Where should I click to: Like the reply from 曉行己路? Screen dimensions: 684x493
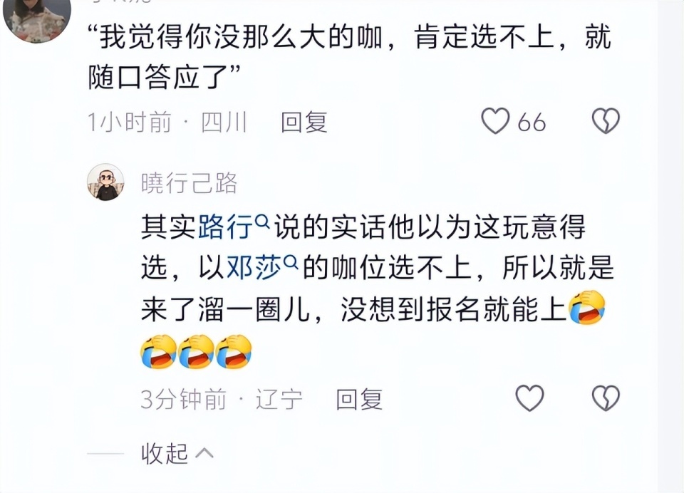[529, 398]
